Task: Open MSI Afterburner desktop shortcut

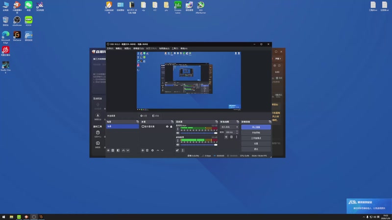Action: (x=201, y=7)
